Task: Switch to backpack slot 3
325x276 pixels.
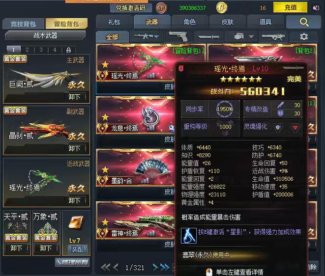Action: (41, 50)
